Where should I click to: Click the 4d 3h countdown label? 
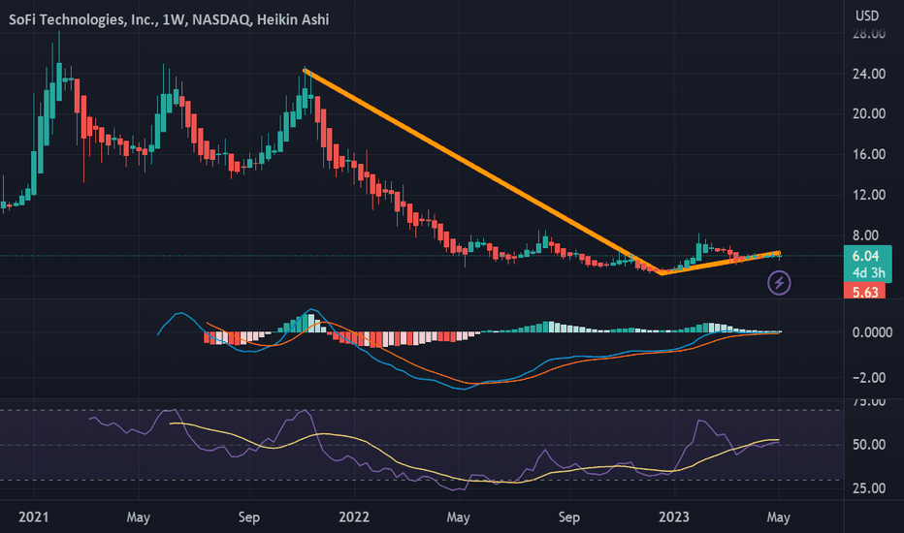(x=868, y=272)
